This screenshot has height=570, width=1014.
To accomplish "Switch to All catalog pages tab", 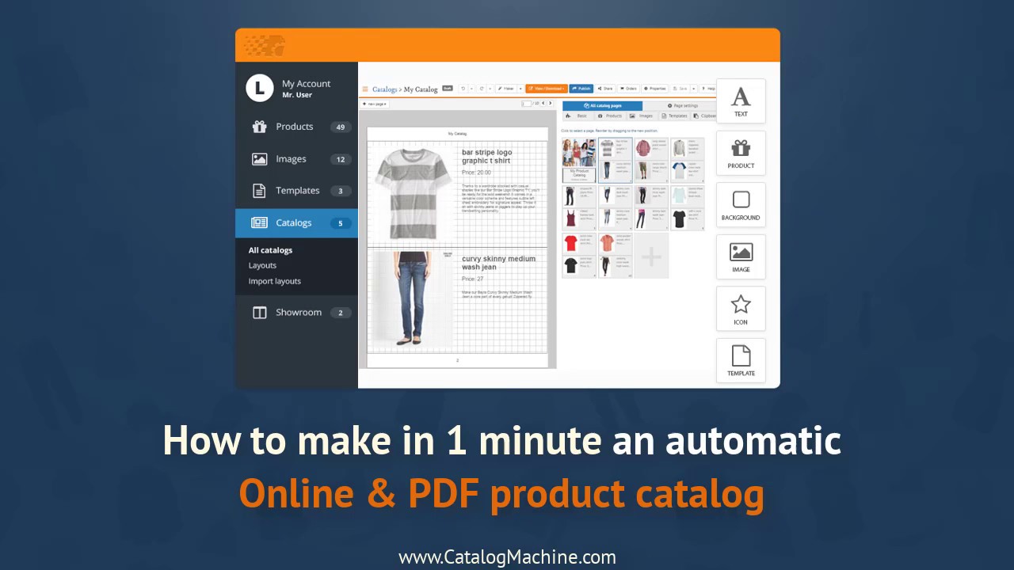I will coord(602,106).
